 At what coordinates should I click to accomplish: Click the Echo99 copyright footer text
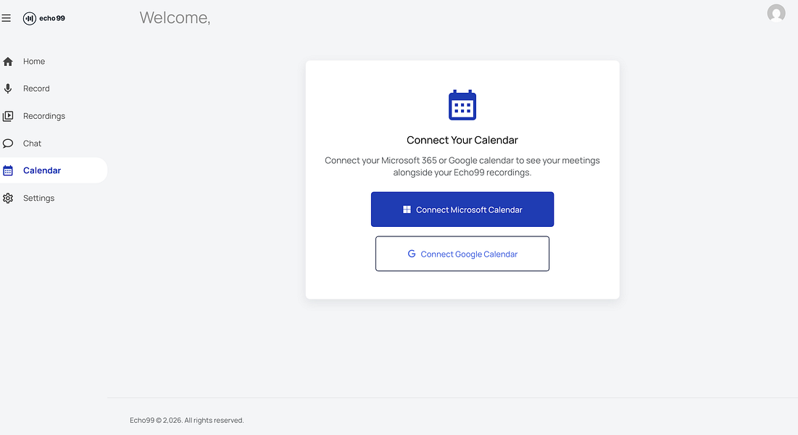(187, 420)
